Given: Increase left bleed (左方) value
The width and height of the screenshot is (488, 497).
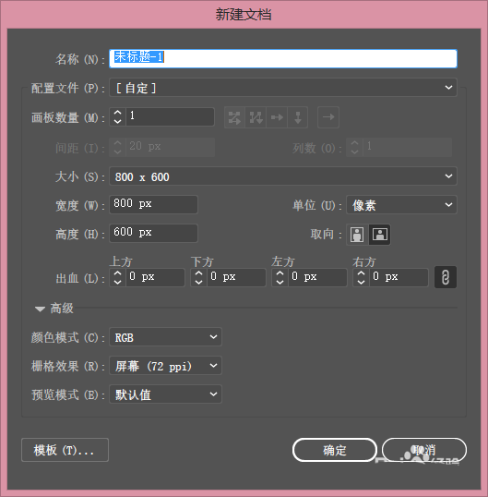Looking at the screenshot, I should tap(280, 273).
